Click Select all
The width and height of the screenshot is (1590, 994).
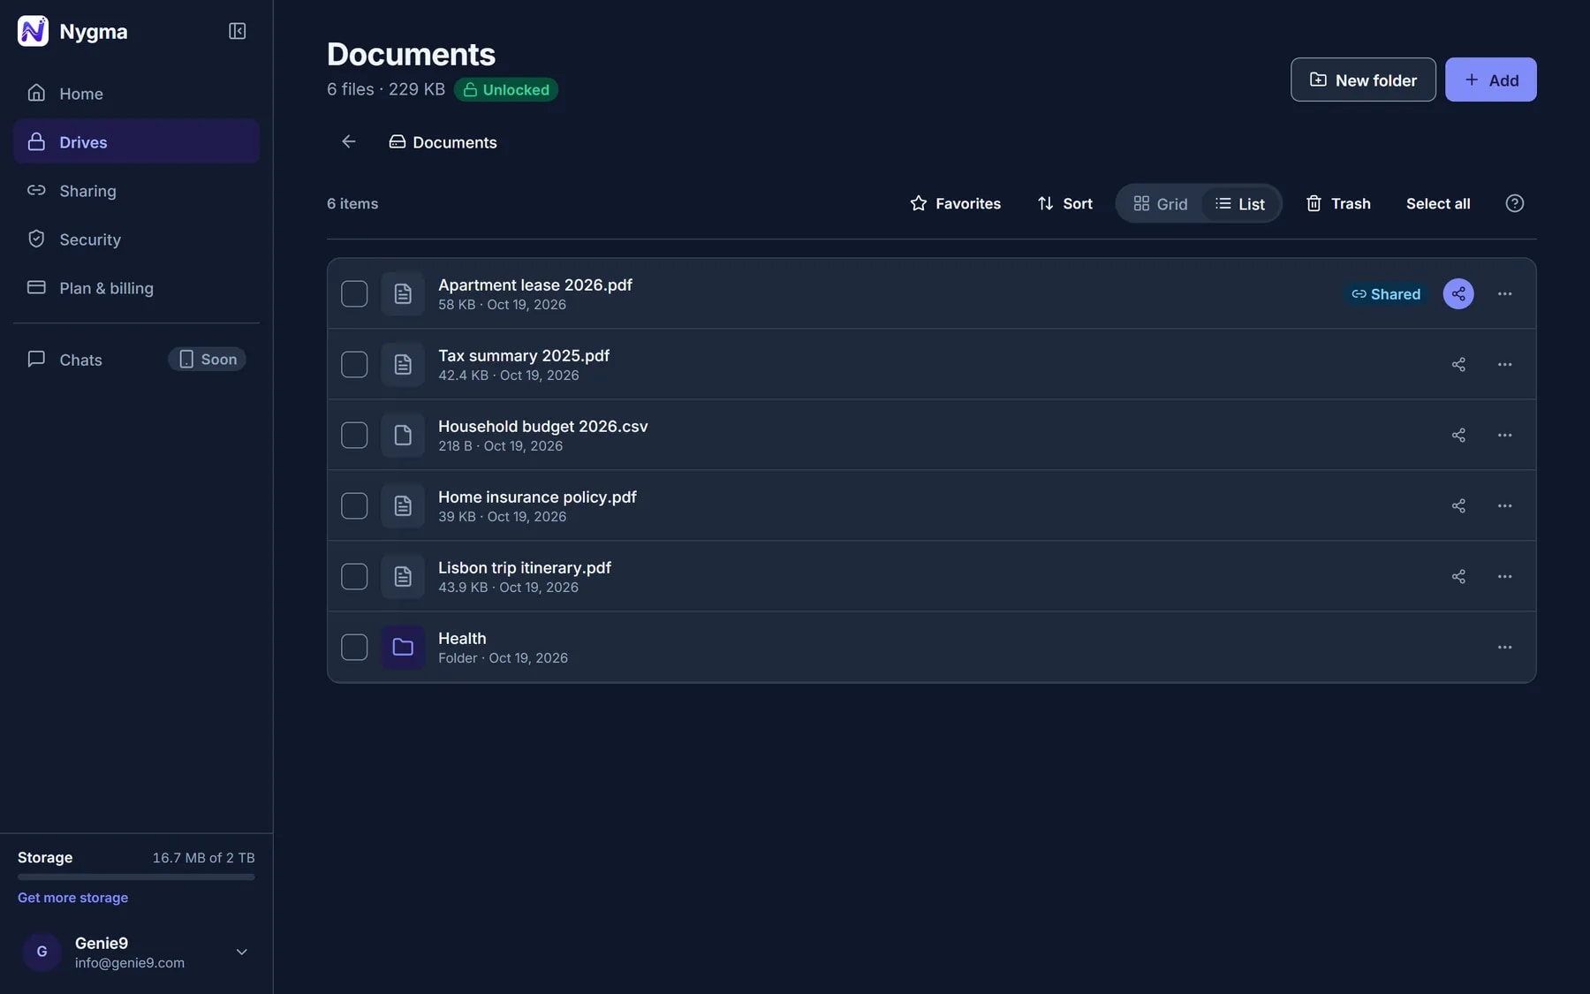tap(1438, 203)
